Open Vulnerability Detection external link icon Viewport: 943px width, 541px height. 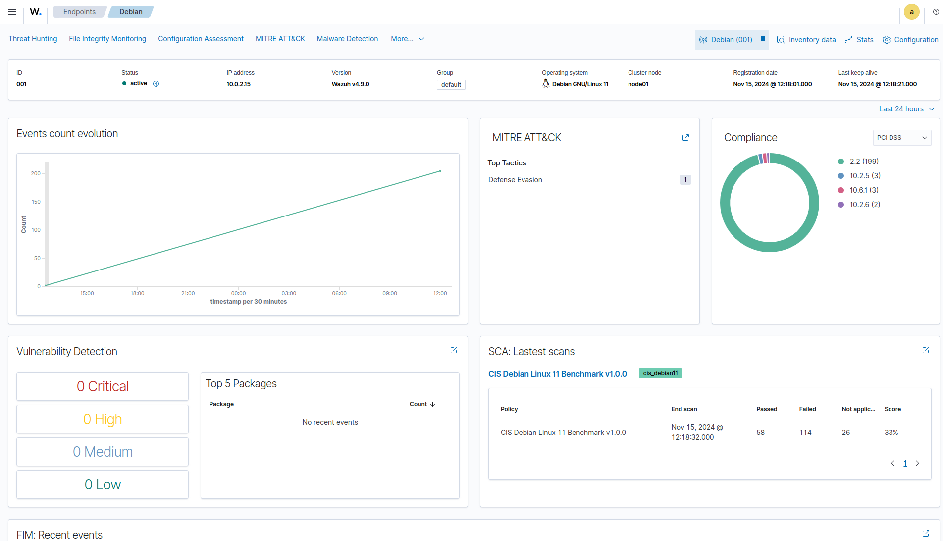click(454, 350)
